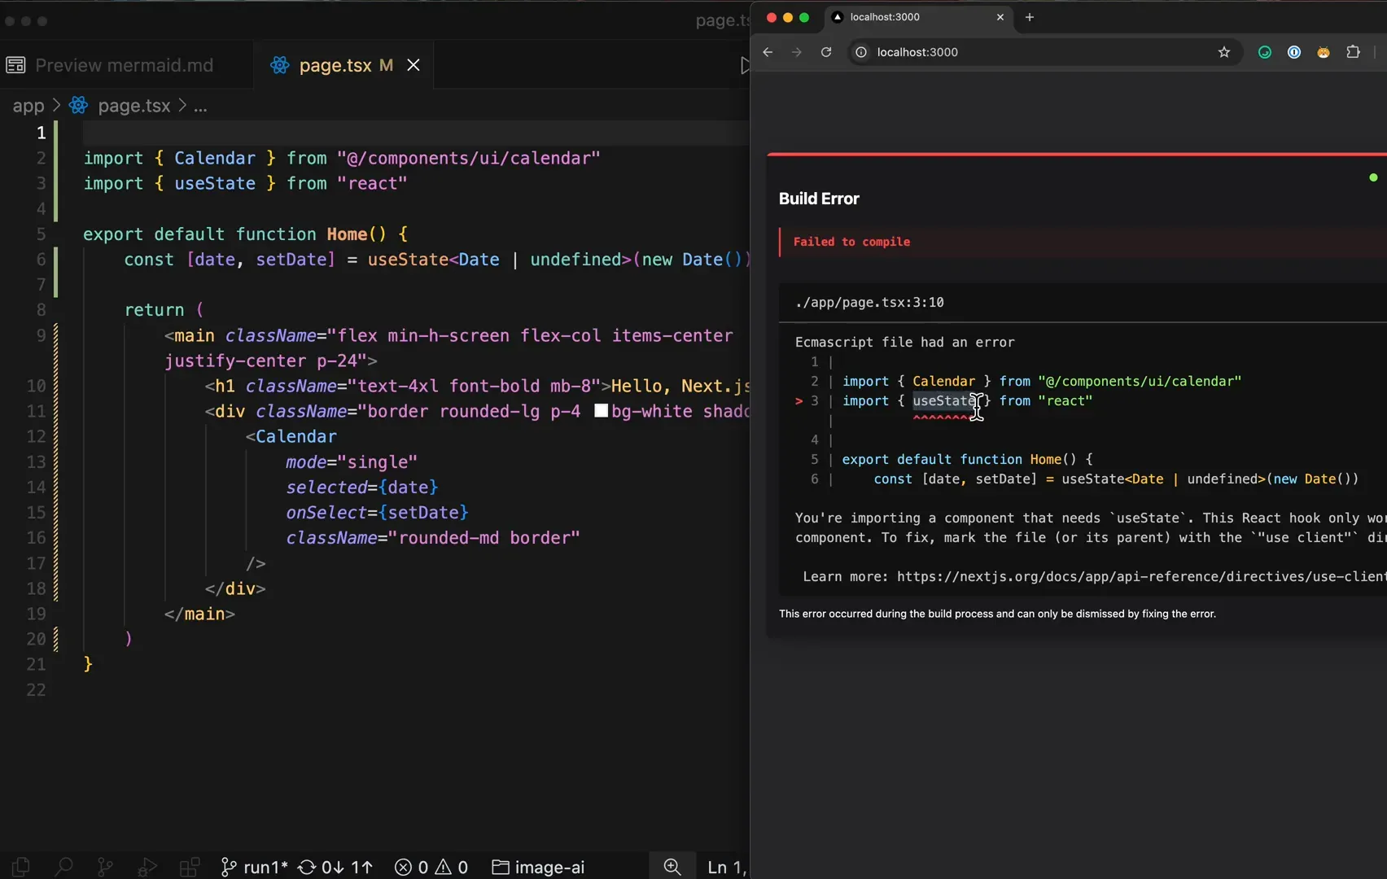Bookmark this page with the star icon

1223,52
